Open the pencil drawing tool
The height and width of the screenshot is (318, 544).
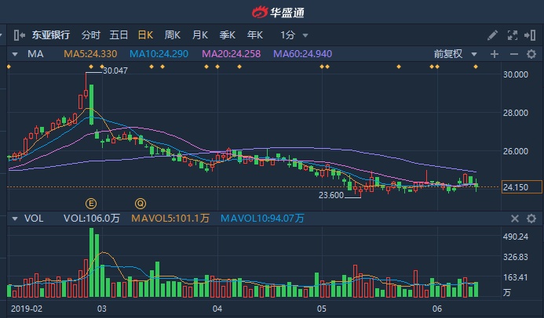[493, 35]
